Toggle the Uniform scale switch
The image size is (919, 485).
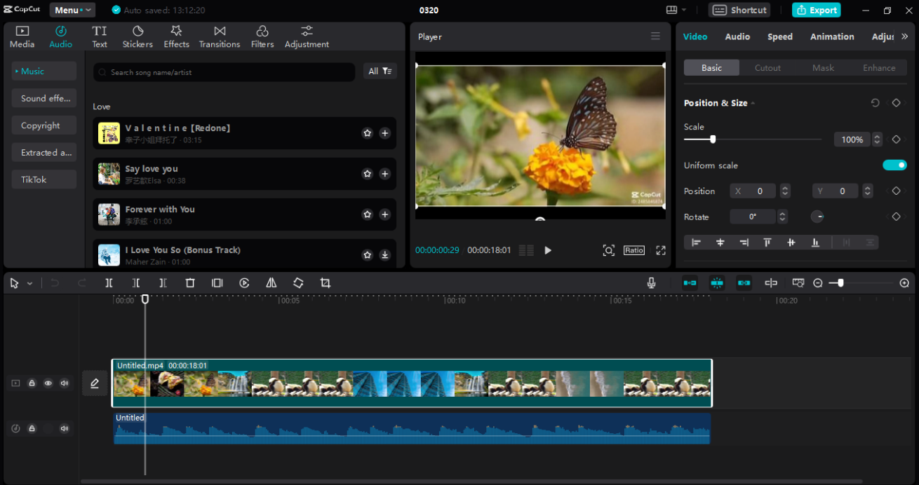point(894,165)
